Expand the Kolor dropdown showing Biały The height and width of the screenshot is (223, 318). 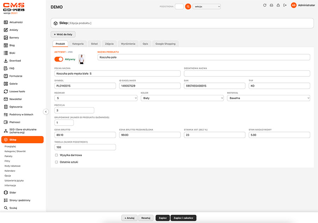click(x=182, y=98)
